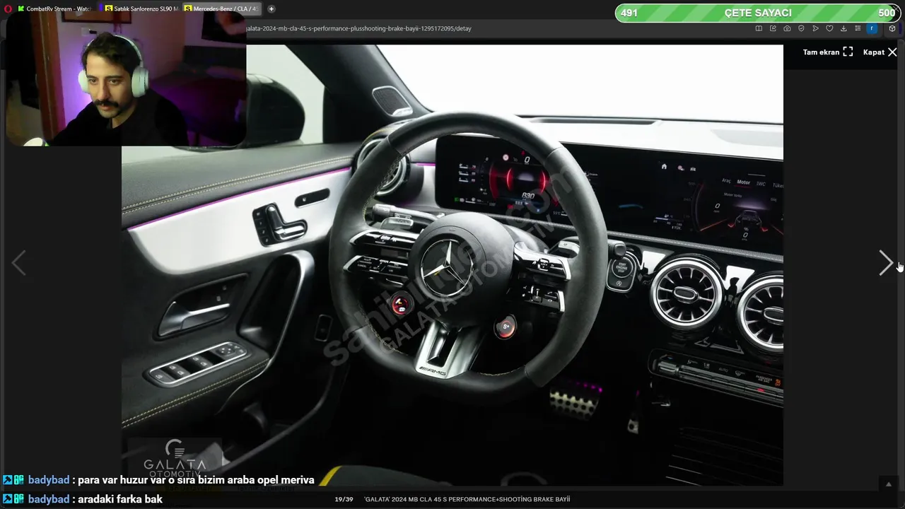Click the 19/39 photo counter
Screen dimensions: 905x509
tap(344, 499)
